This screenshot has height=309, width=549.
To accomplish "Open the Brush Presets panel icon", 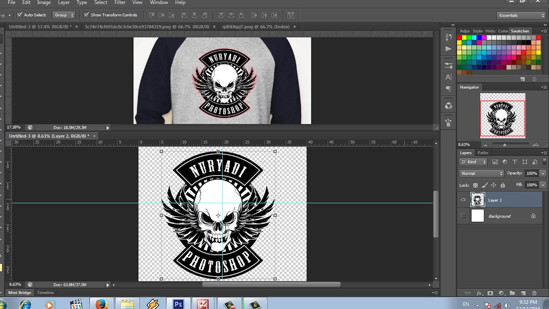I will (x=449, y=66).
